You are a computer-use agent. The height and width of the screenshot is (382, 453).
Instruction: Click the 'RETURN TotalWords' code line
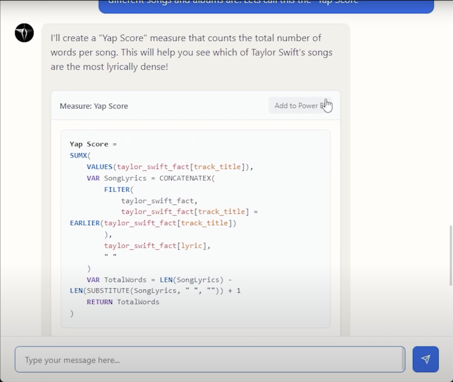(x=123, y=302)
